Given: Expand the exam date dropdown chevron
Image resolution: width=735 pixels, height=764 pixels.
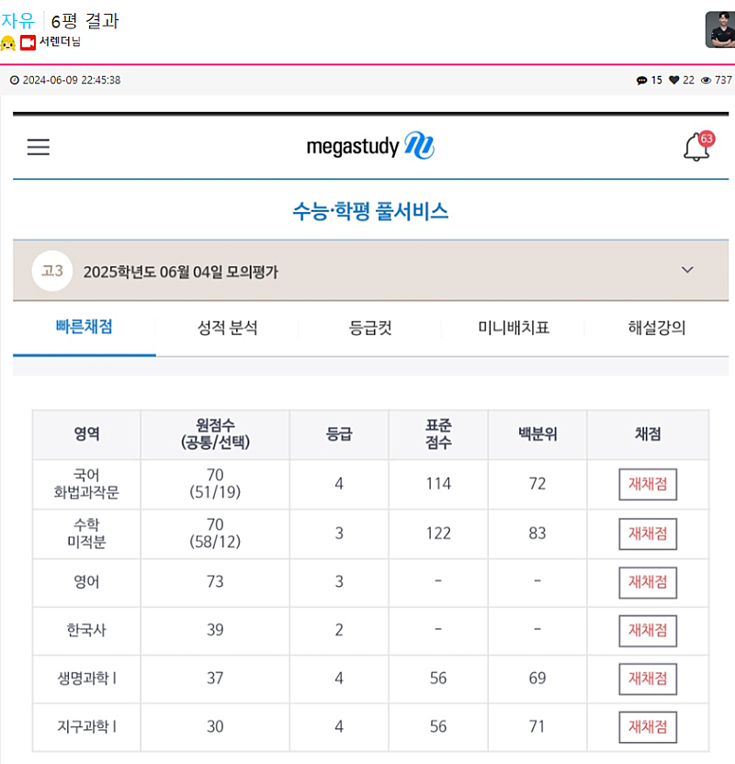Looking at the screenshot, I should click(x=687, y=270).
